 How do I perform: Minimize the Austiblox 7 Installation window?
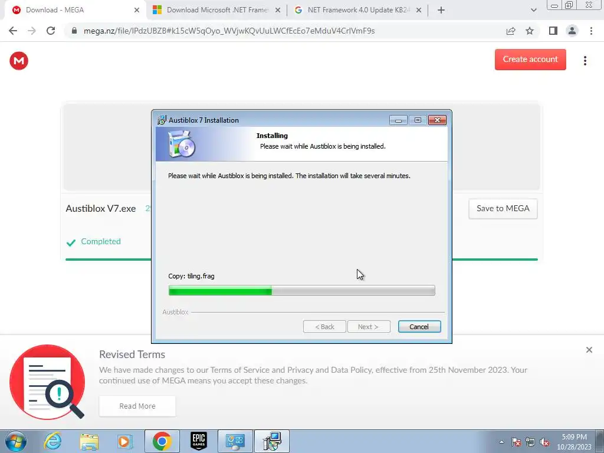(x=398, y=120)
